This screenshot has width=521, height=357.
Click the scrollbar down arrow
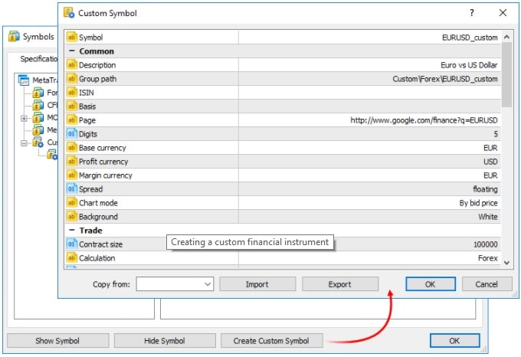pos(506,263)
